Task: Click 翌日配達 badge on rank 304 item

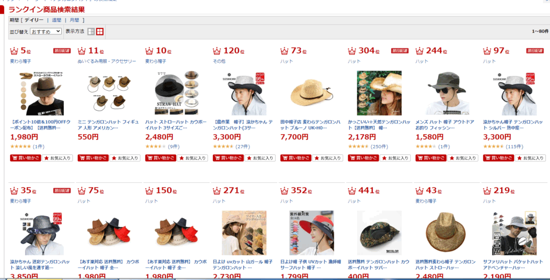Action: (400, 51)
